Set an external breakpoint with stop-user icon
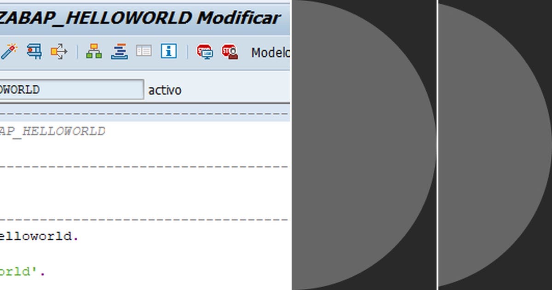Image resolution: width=552 pixels, height=290 pixels. click(x=230, y=51)
